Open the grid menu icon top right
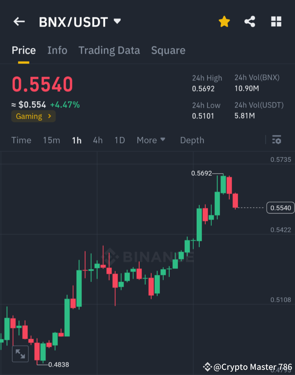 (276, 21)
